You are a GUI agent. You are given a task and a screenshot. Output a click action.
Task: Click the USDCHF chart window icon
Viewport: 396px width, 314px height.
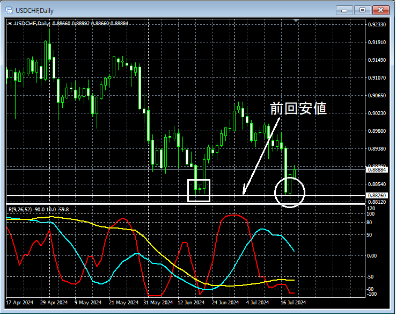coord(9,10)
